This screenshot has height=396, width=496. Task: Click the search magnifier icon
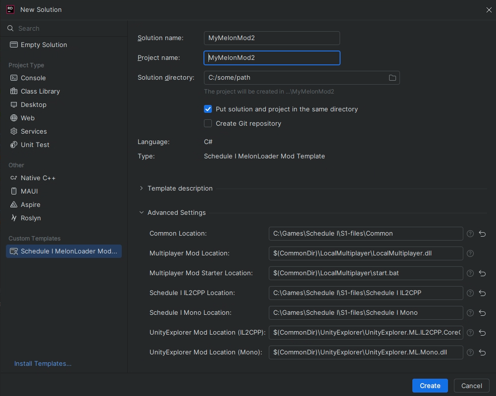10,28
